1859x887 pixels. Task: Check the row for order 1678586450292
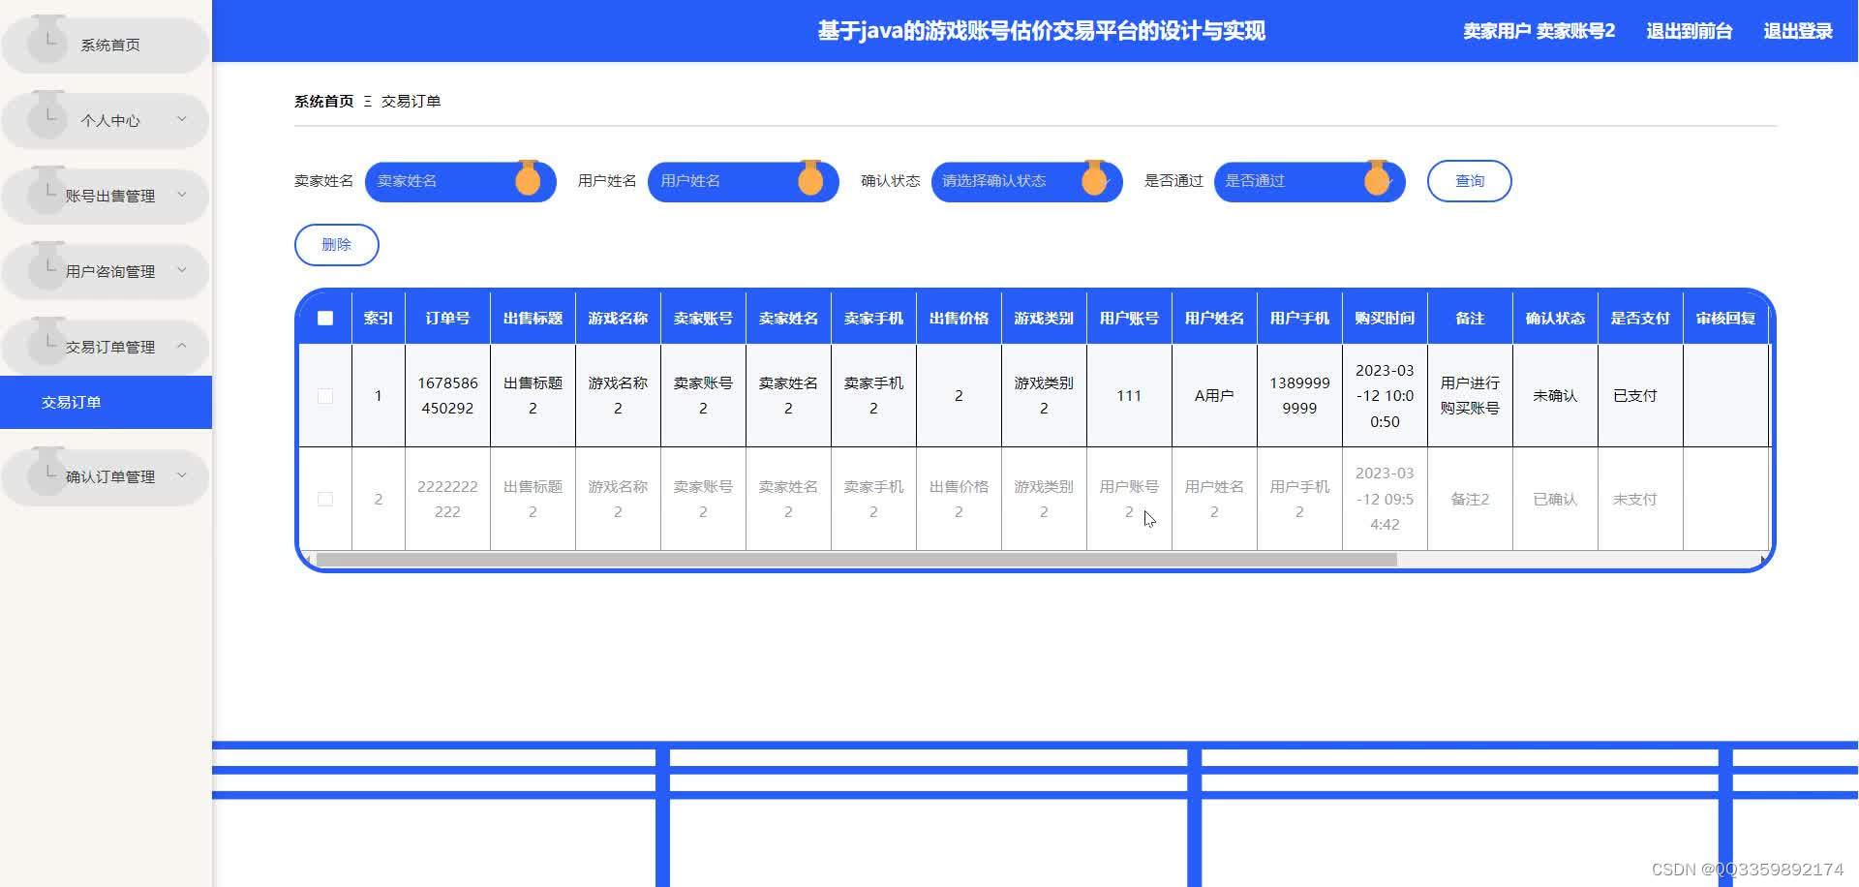click(x=325, y=395)
